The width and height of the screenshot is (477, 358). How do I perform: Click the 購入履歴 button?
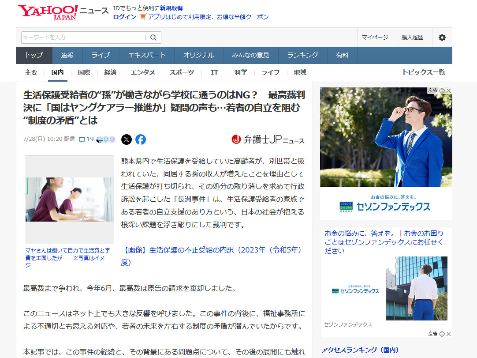tap(412, 38)
